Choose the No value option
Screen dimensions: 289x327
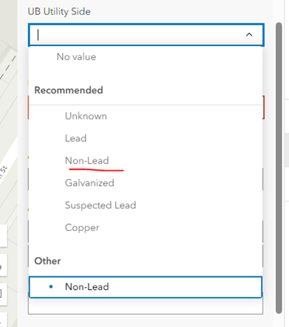pos(76,56)
